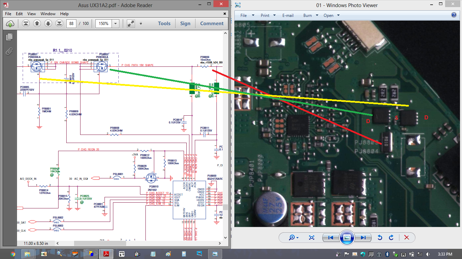Open Photo Viewer Print dropdown

pyautogui.click(x=268, y=16)
